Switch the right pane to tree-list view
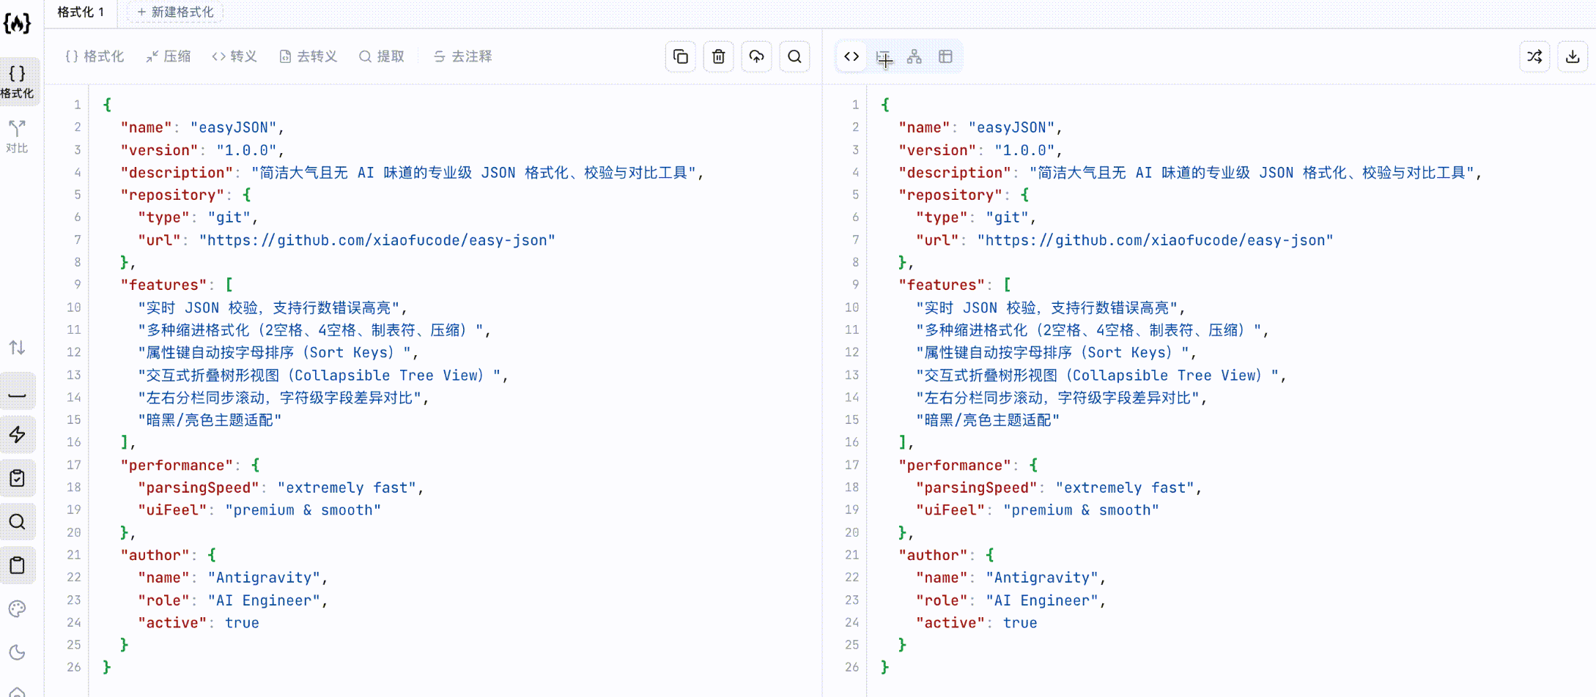This screenshot has height=697, width=1596. click(884, 57)
